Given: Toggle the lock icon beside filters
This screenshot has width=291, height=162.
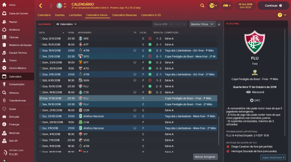Looking at the screenshot, I should point(219,24).
